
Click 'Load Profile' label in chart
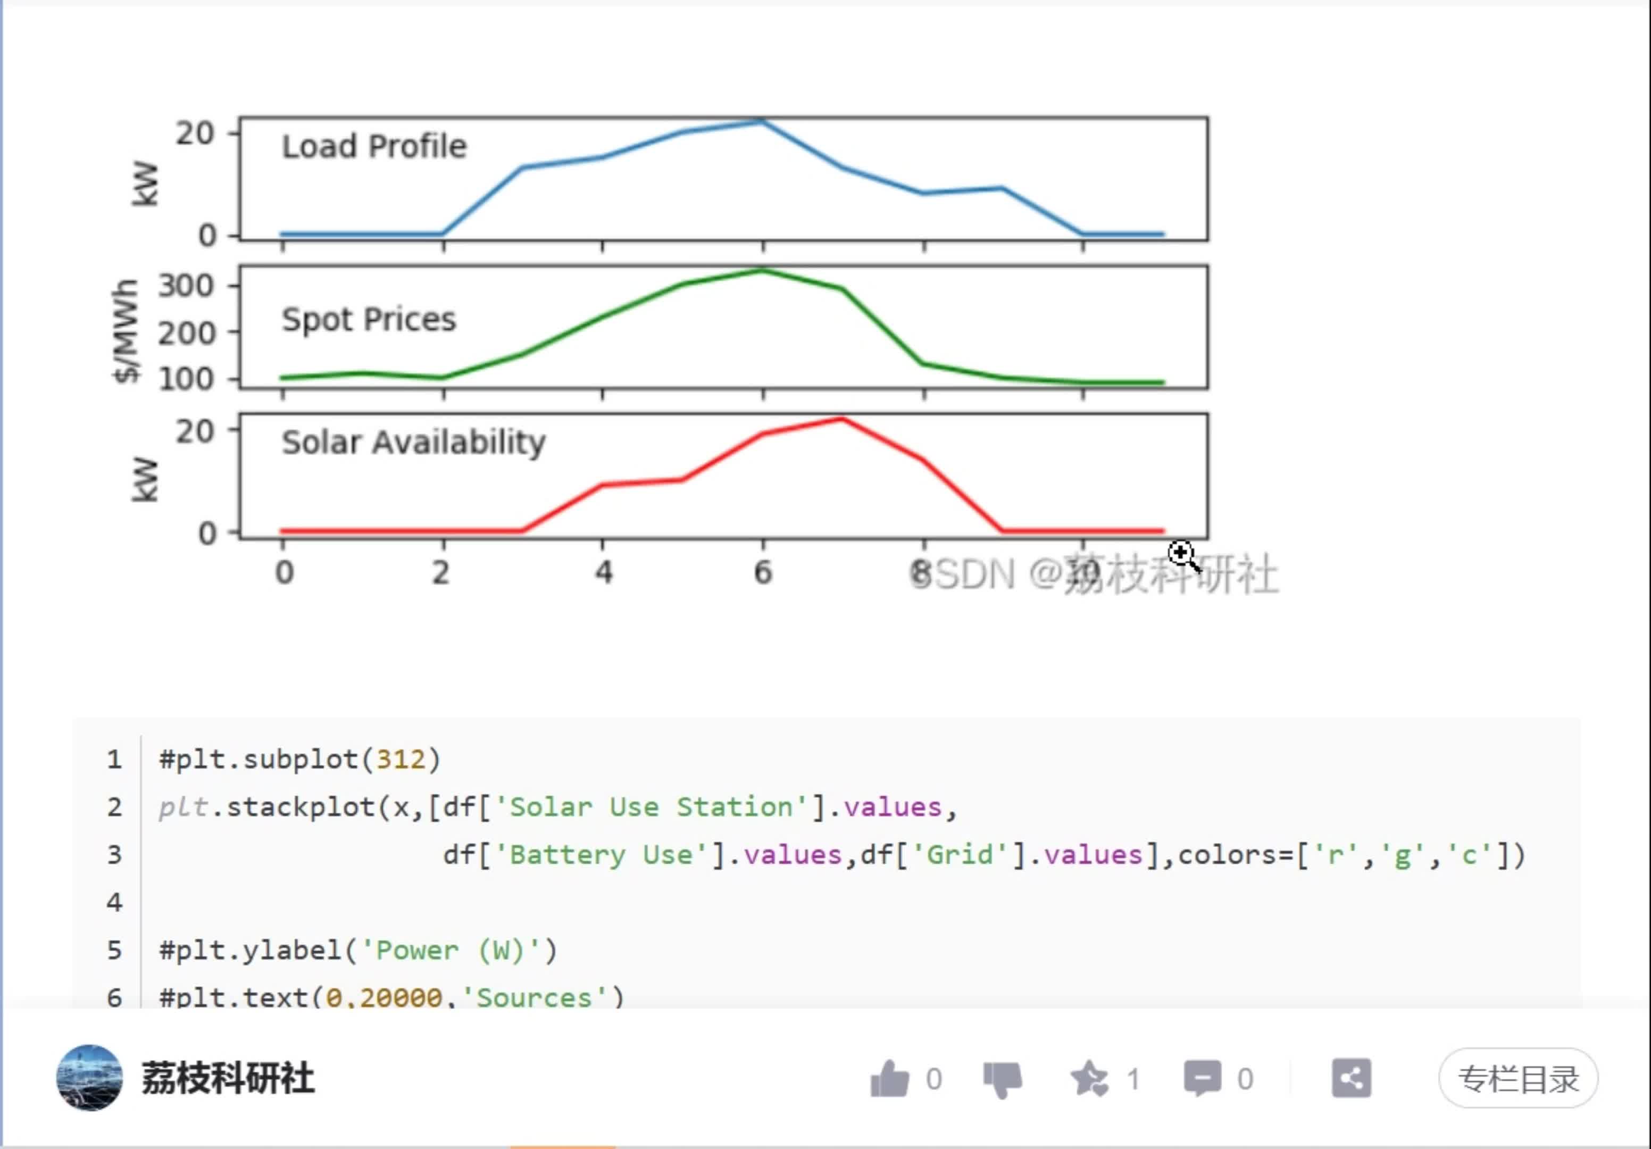click(374, 146)
